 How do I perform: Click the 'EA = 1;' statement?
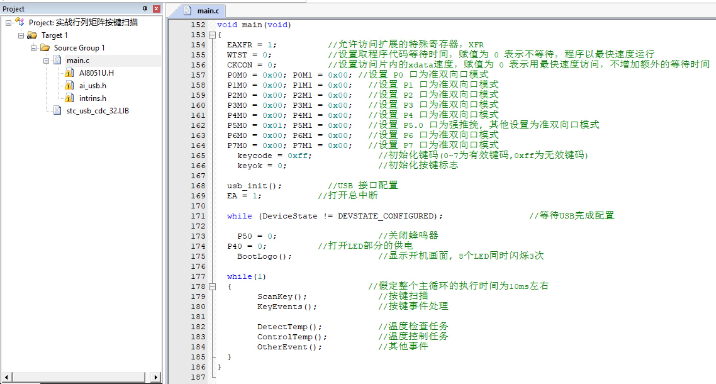[244, 196]
